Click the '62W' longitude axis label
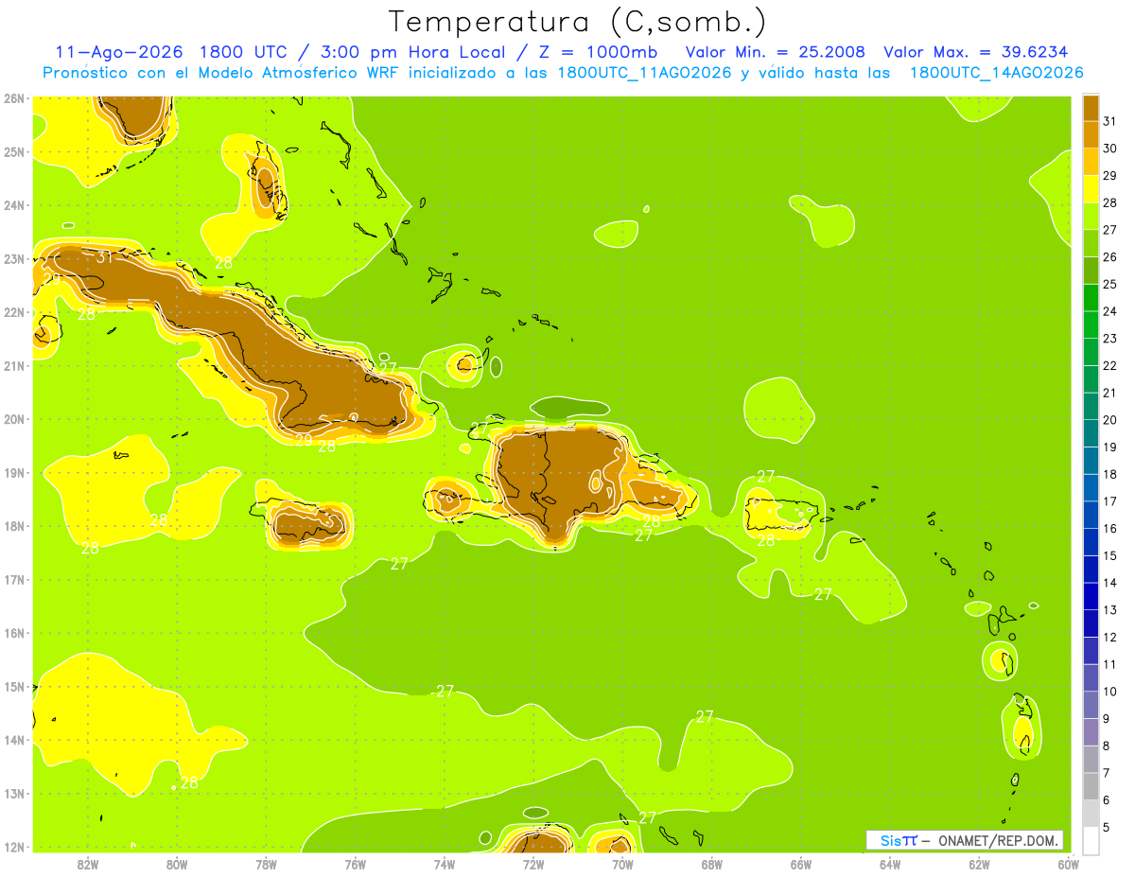Screen dimensions: 1135x877 point(979,864)
